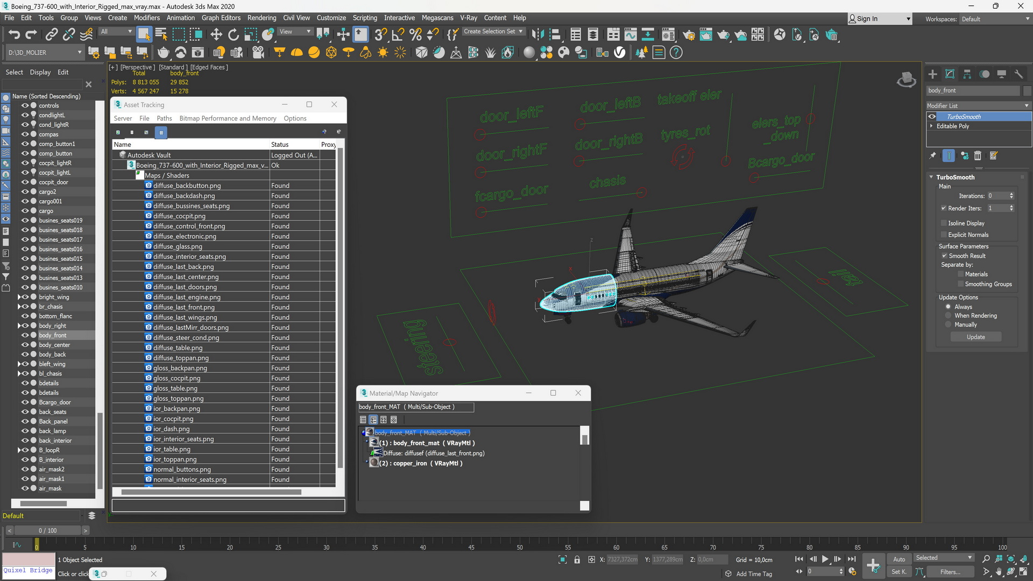Screen dimensions: 1033x581
Task: Collapse the TurboSmooth rollout
Action: point(931,177)
